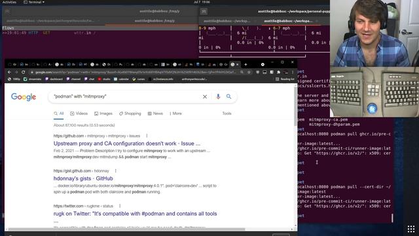Open the streamlabs bookmark
This screenshot has width=419, height=236.
tap(32, 79)
